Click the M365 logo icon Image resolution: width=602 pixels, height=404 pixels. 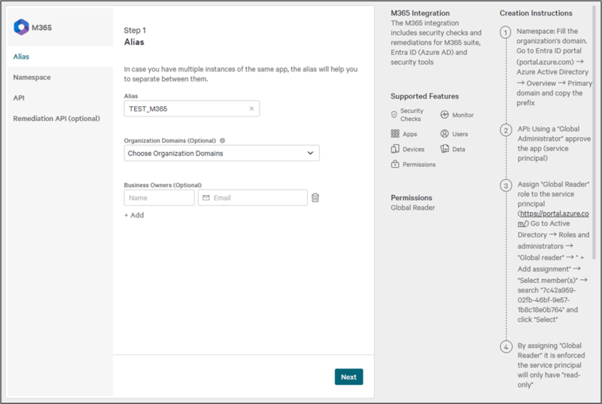click(21, 27)
